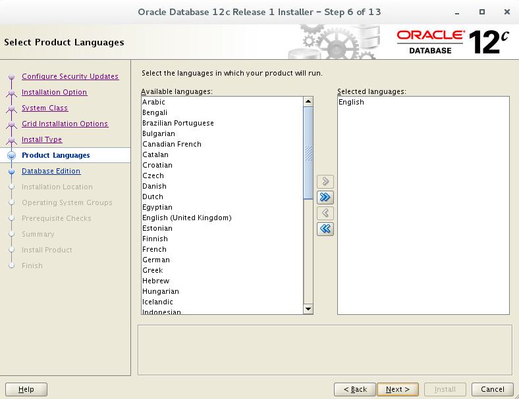Screen dimensions: 519x399
Task: Select Egyptian language
Action: 222,208
